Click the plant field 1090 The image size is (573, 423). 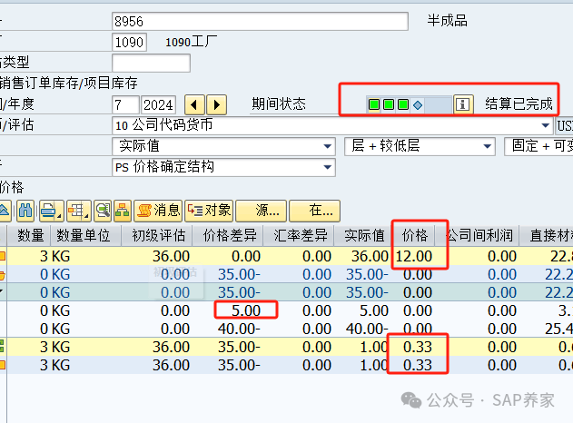click(x=129, y=43)
